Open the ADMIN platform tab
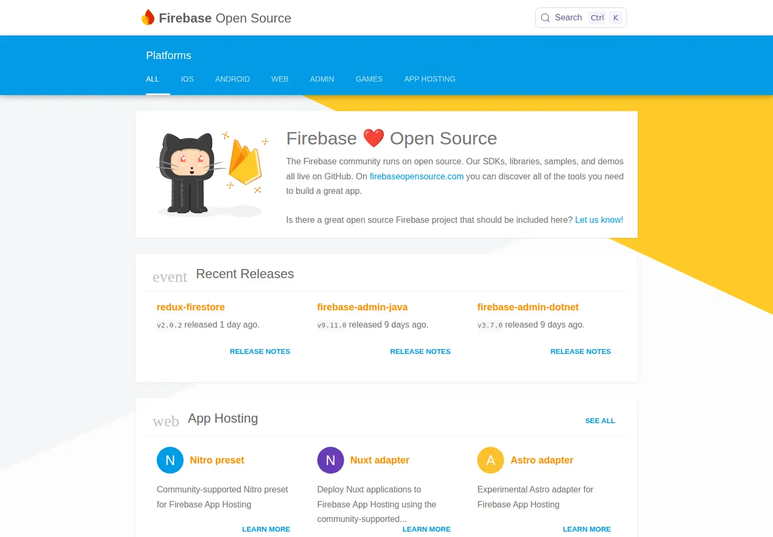 pos(322,79)
